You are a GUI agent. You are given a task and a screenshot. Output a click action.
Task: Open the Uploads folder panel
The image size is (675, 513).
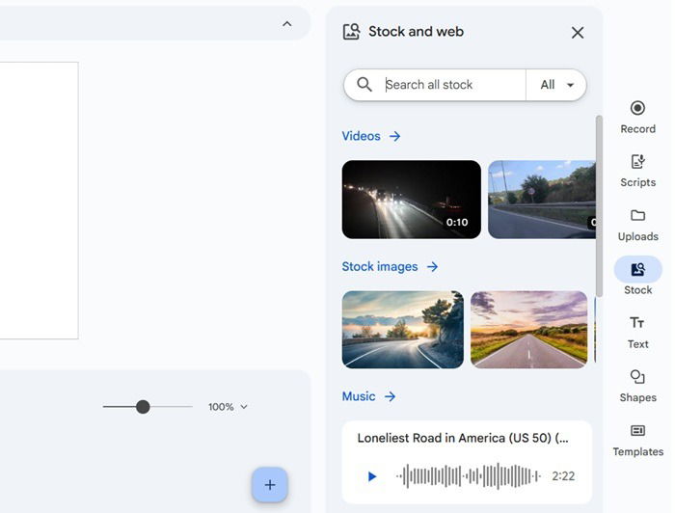(637, 225)
